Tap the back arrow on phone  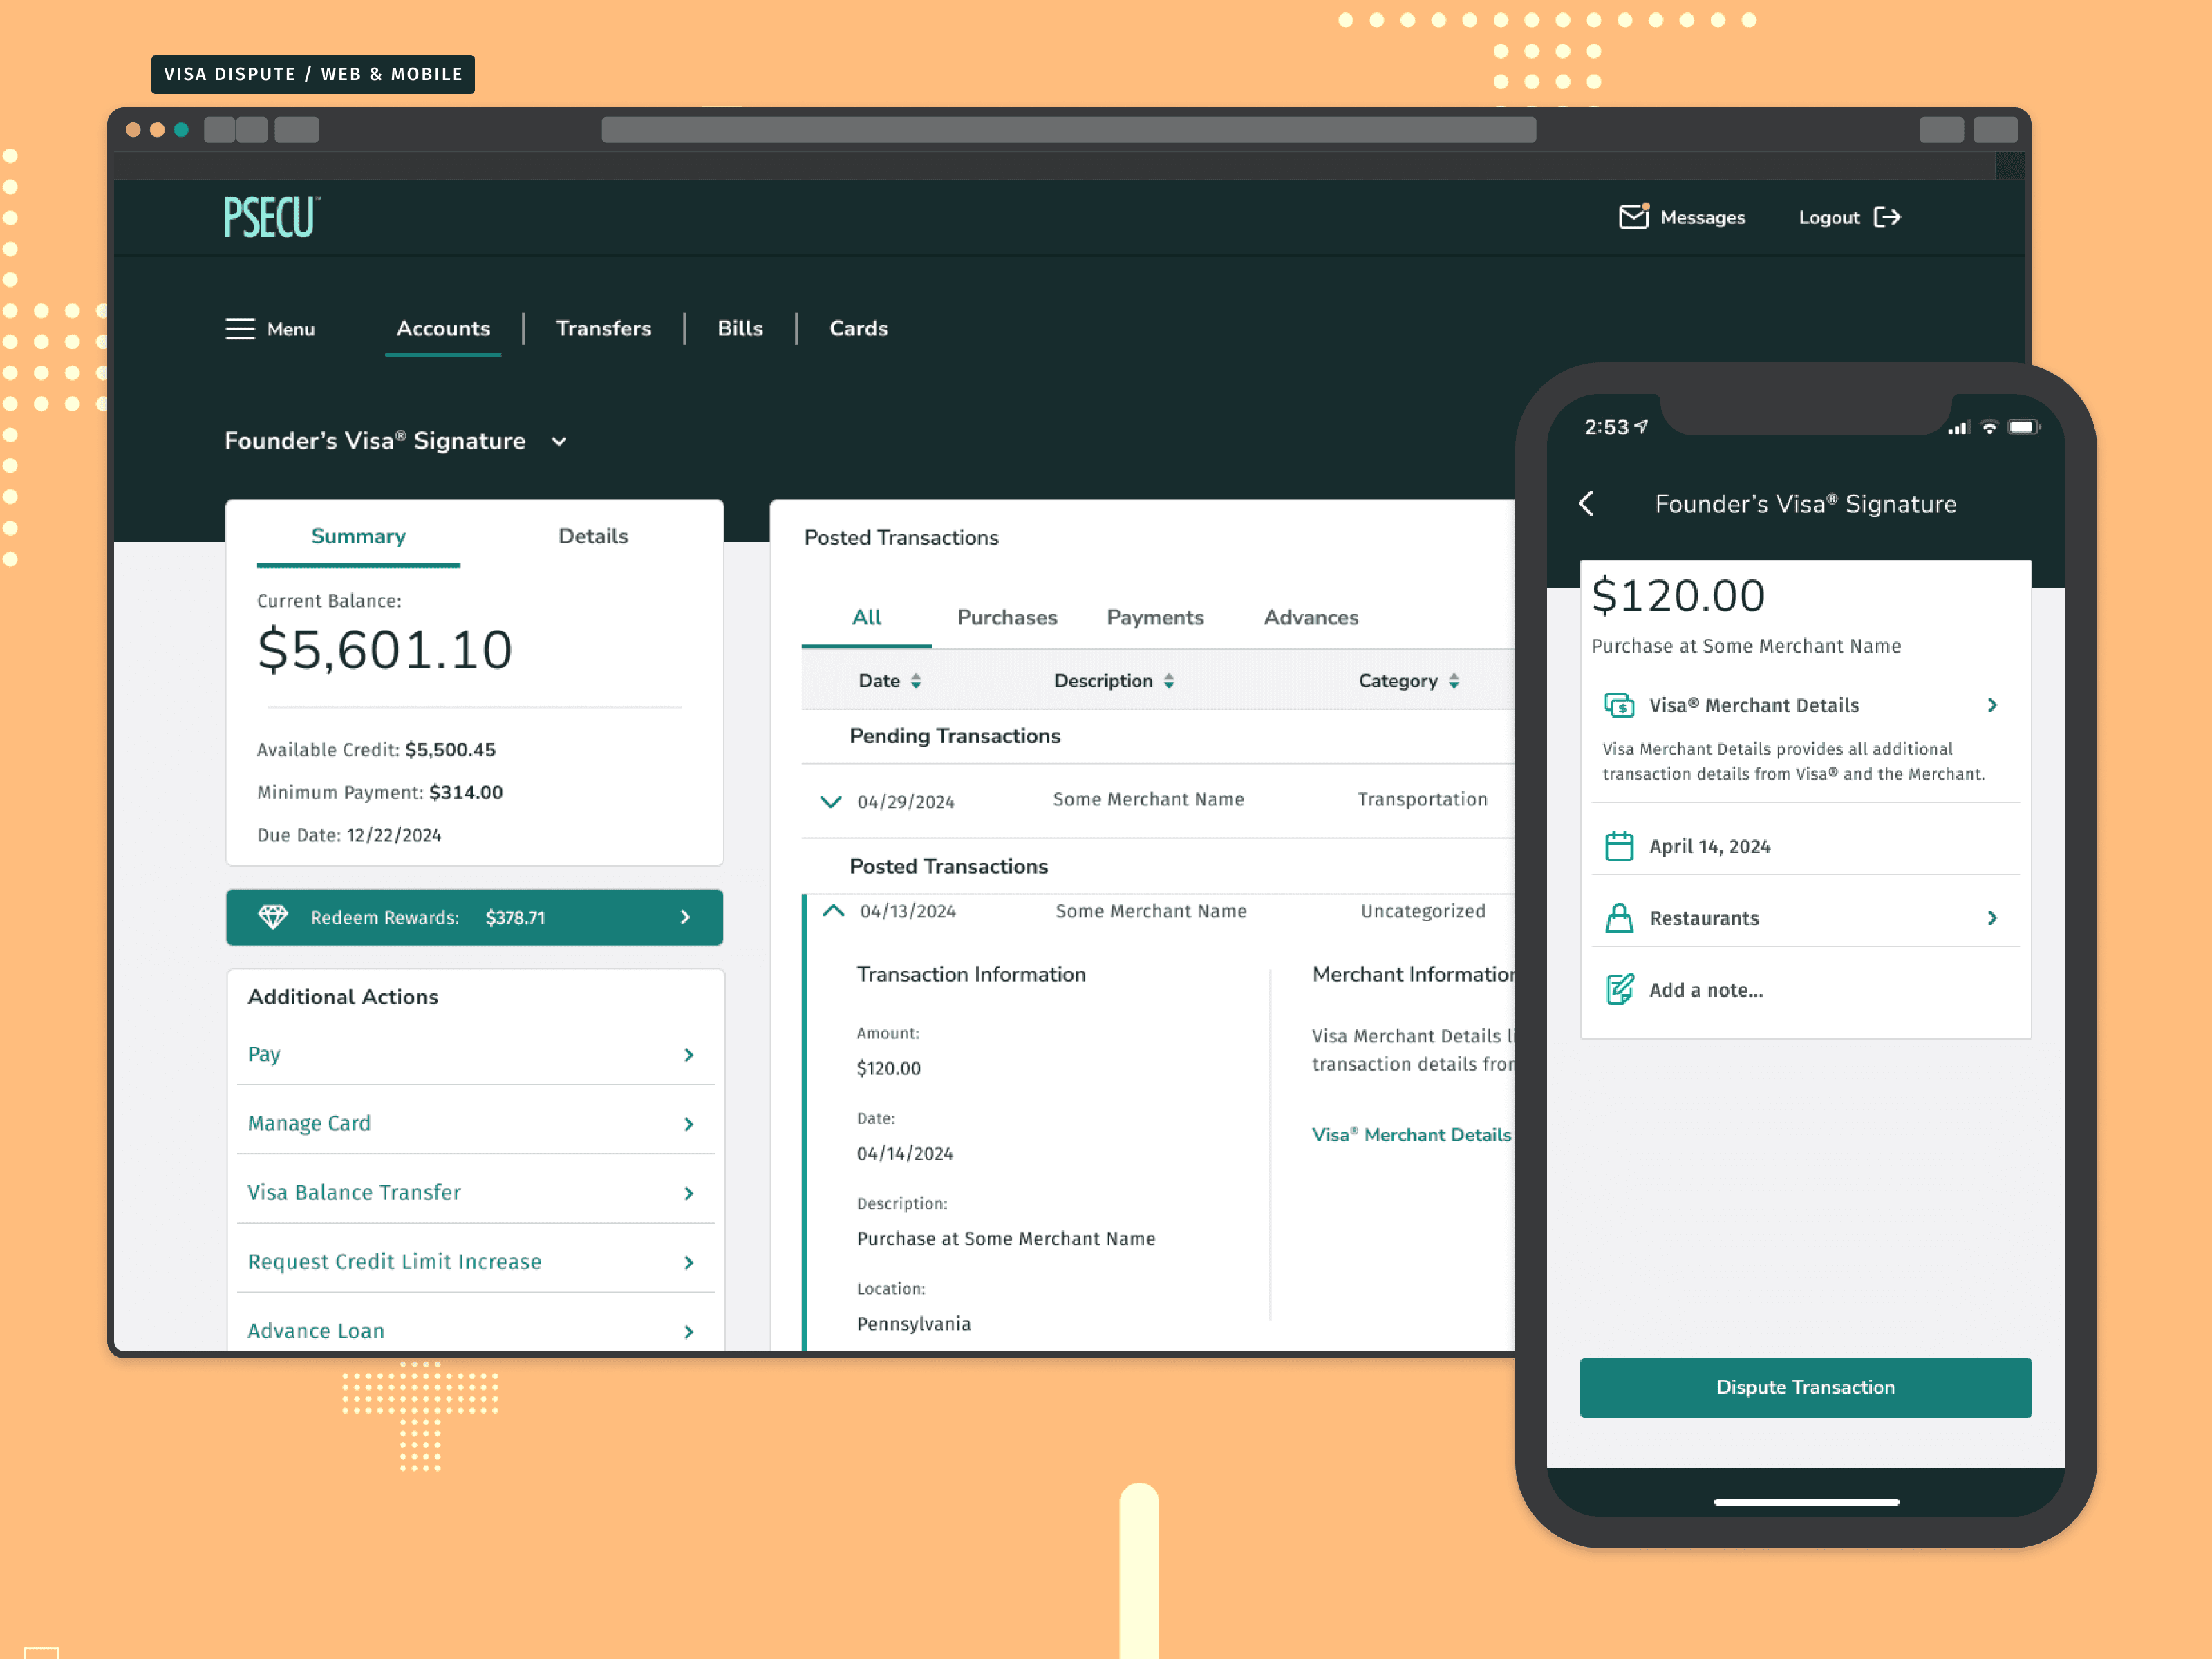pos(1587,503)
